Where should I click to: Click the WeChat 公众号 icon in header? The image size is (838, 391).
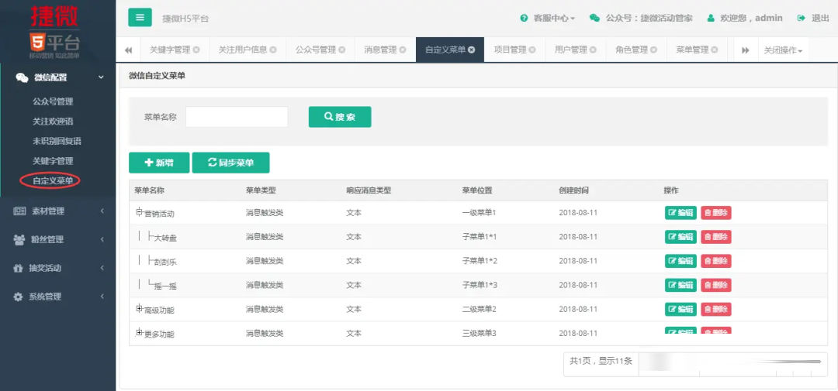pyautogui.click(x=594, y=18)
